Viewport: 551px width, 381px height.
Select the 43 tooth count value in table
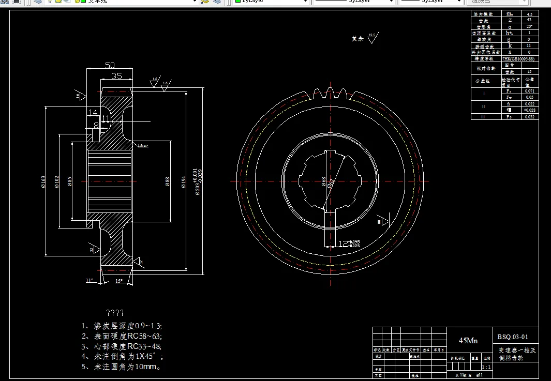pyautogui.click(x=530, y=20)
